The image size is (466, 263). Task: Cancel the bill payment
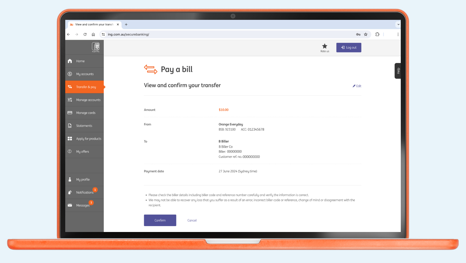[192, 220]
